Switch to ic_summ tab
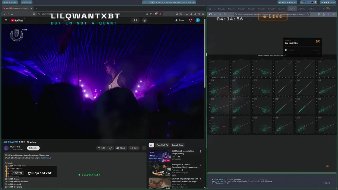Screen dimensions: 338x190 [282, 9]
